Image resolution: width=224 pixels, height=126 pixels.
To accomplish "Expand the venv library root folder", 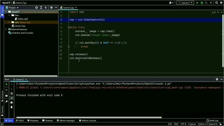I will (x=9, y=22).
